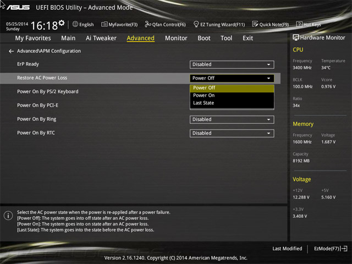The image size is (352, 264).
Task: Click the CPU section heading
Action: (x=298, y=50)
